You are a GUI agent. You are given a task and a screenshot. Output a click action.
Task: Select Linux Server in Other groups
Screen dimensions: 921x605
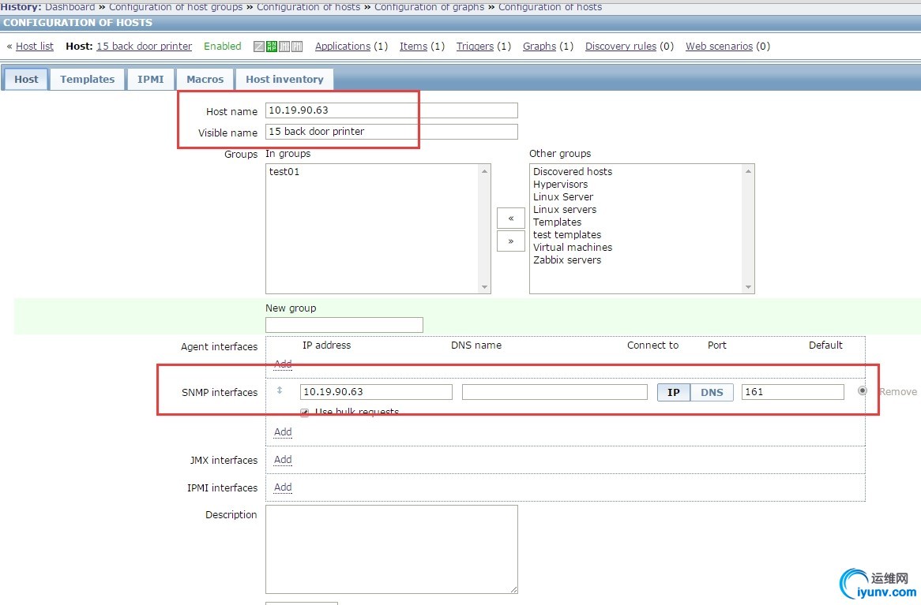tap(563, 196)
